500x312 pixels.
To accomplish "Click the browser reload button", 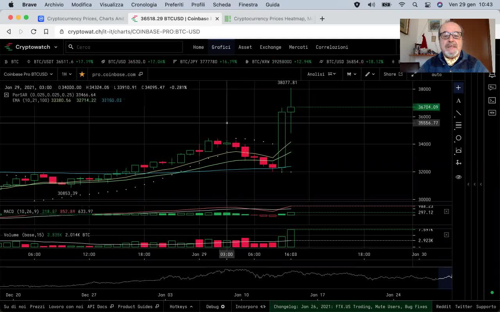I will click(34, 32).
